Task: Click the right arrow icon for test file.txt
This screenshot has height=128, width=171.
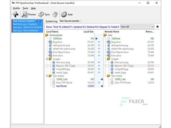Action: (x=102, y=86)
